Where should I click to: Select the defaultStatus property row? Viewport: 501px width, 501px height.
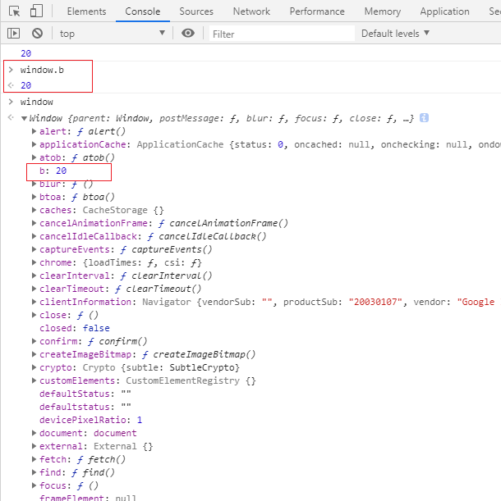pyautogui.click(x=85, y=394)
